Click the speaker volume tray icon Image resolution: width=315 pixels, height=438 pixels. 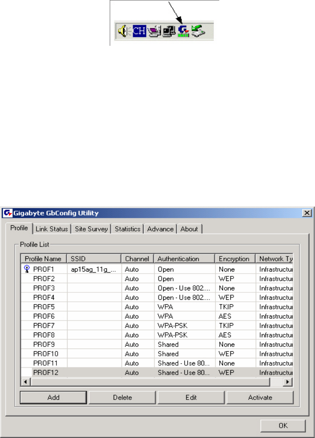pyautogui.click(x=124, y=31)
